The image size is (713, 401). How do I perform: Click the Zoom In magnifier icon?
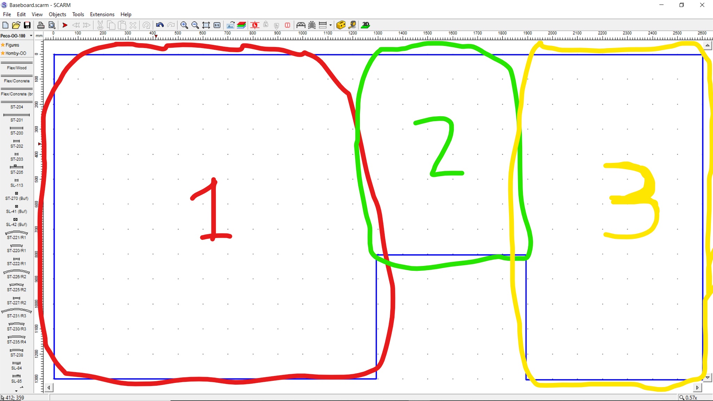(x=184, y=25)
